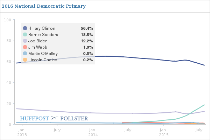Click the 56.4% value for Clinton
This screenshot has height=140, width=210.
click(x=87, y=28)
